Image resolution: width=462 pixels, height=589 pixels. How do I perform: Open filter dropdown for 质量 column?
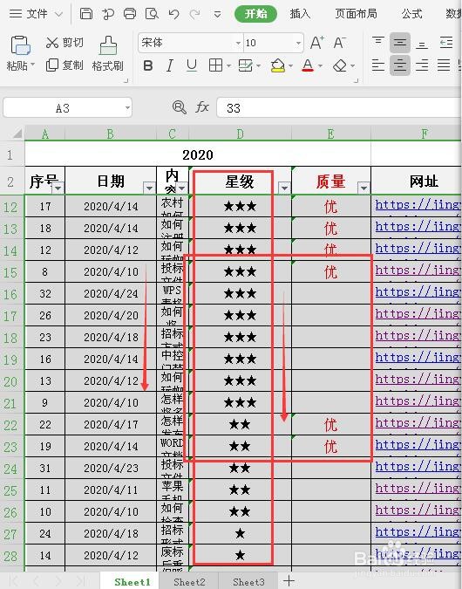click(363, 188)
